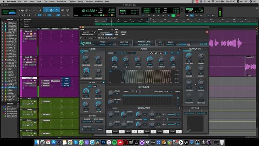The width and height of the screenshot is (259, 146).
Task: Select the Grabber tool in edit toolbar
Action: click(x=57, y=10)
